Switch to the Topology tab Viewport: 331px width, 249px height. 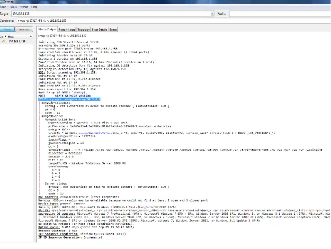(x=83, y=29)
